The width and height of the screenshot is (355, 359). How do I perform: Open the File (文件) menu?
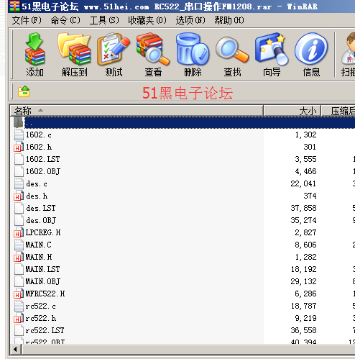click(x=27, y=20)
